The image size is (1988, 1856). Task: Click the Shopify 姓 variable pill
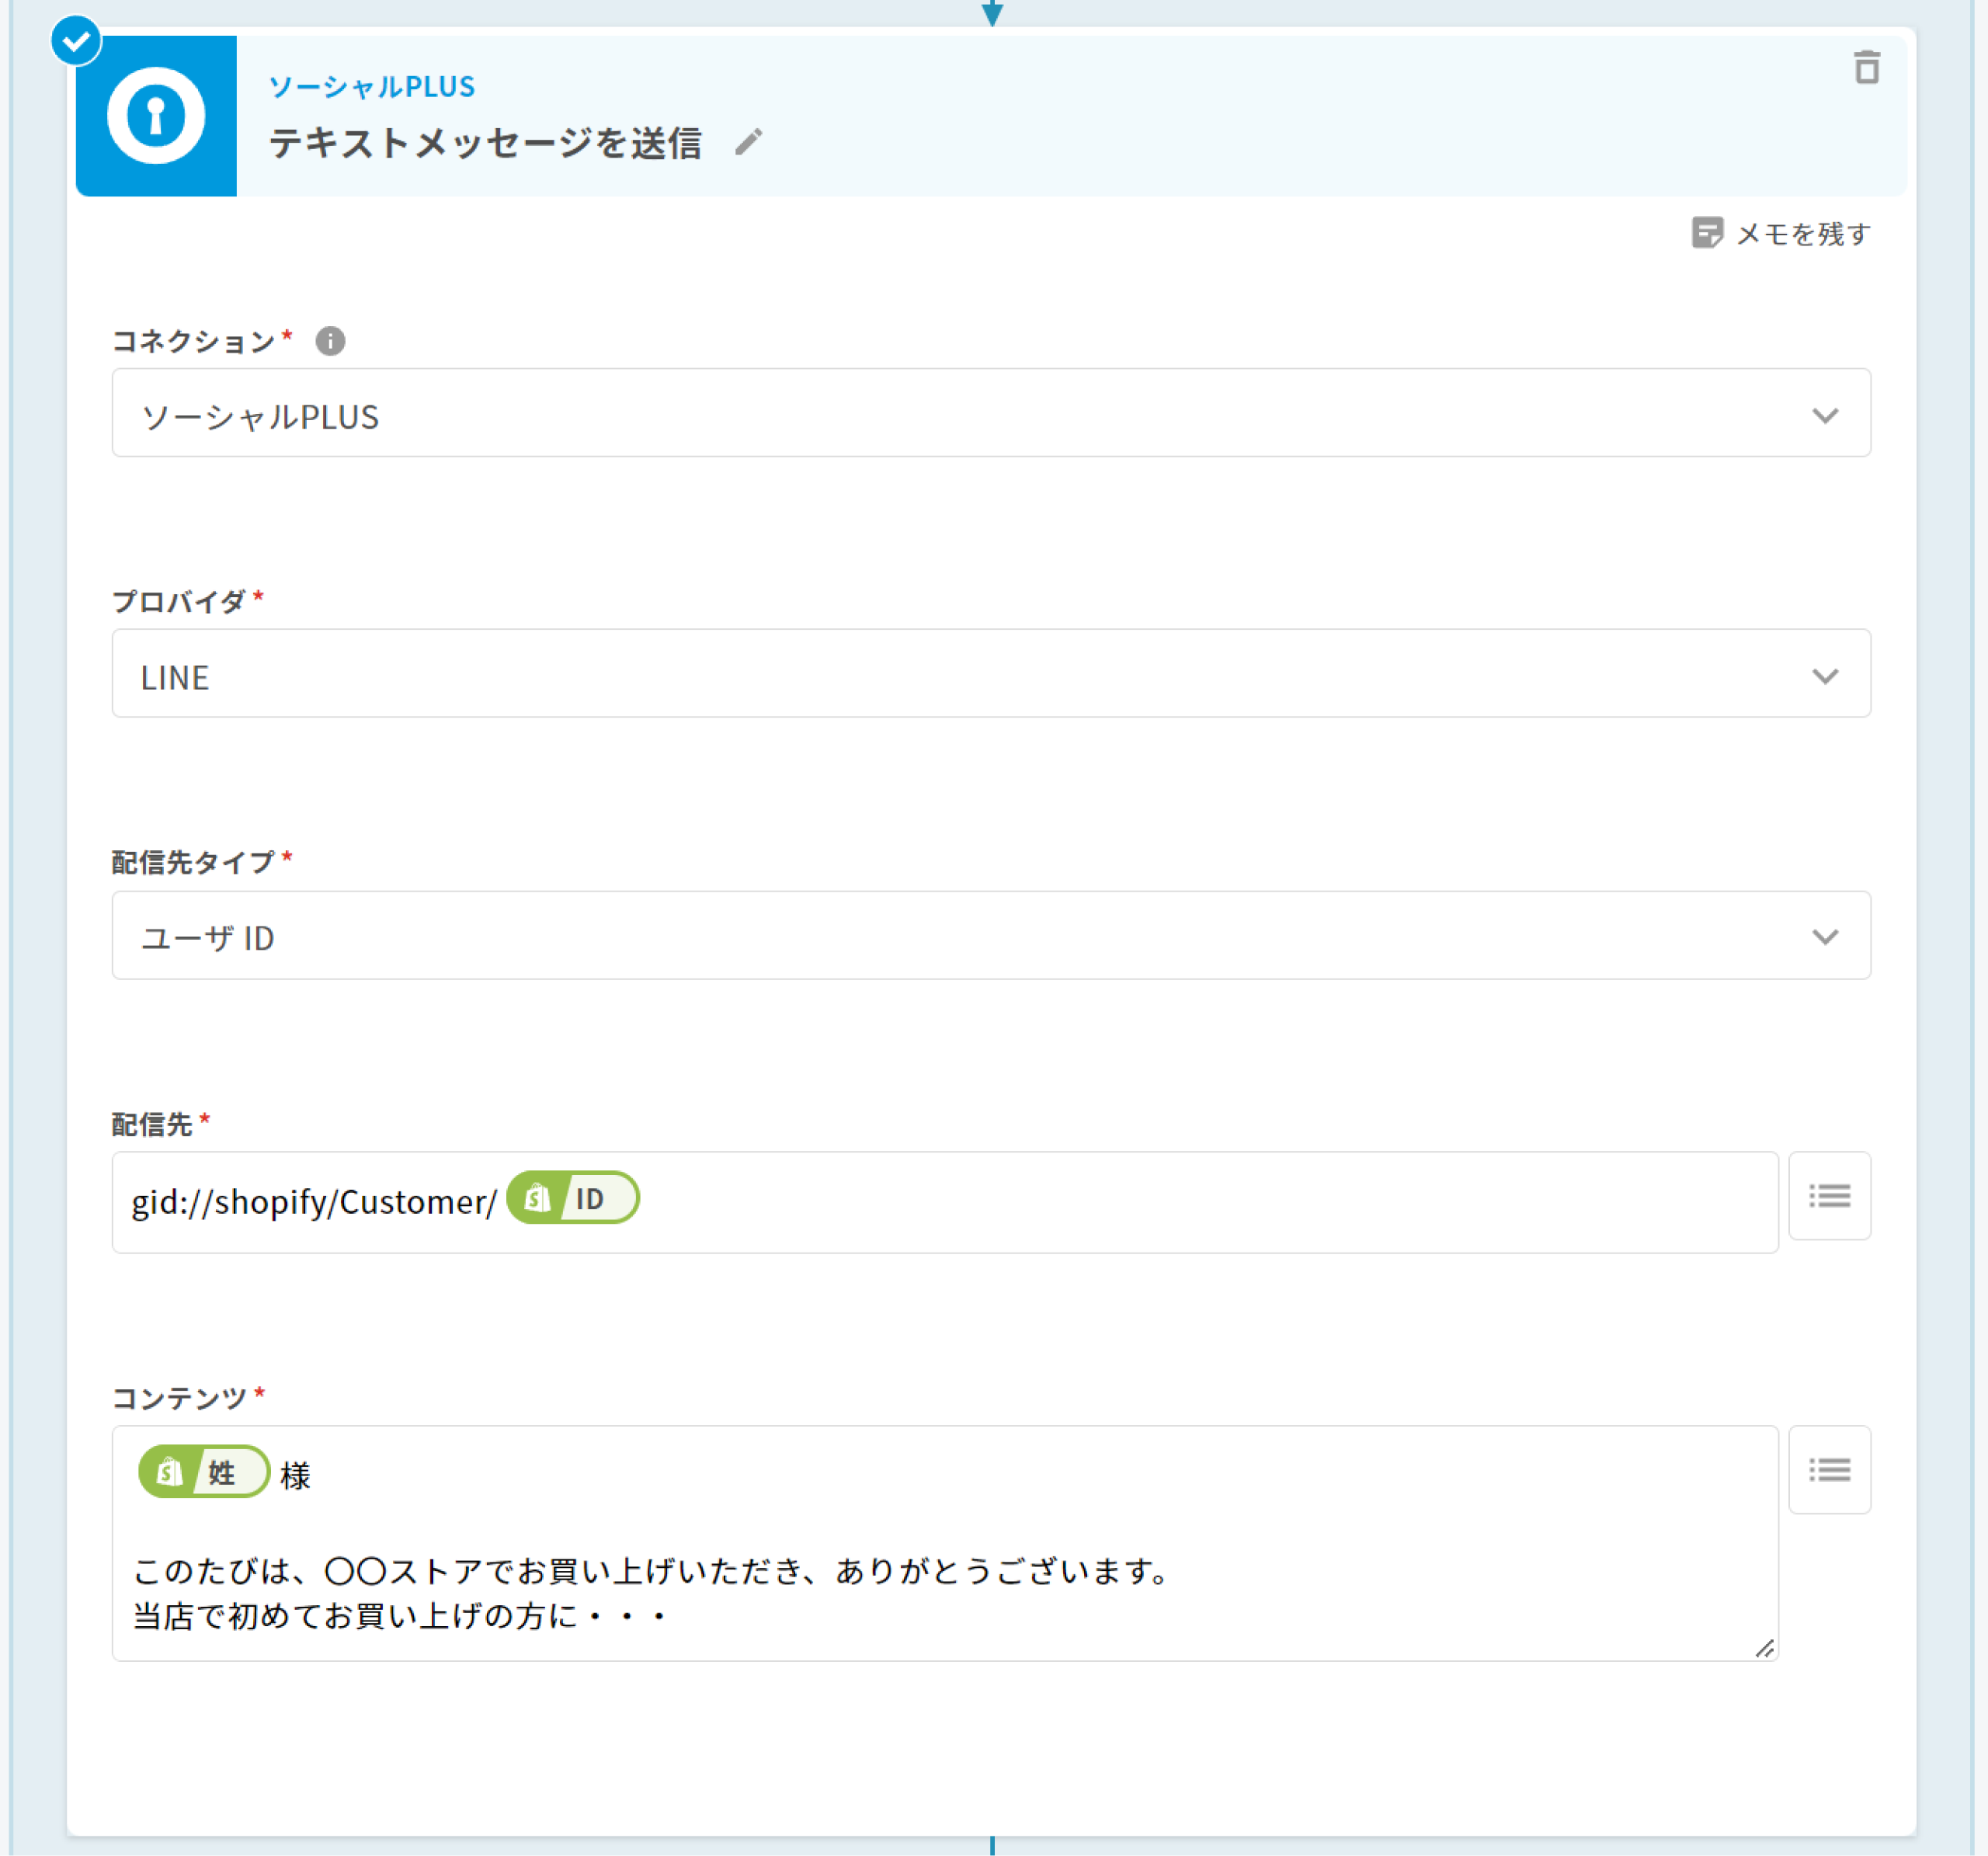coord(204,1472)
